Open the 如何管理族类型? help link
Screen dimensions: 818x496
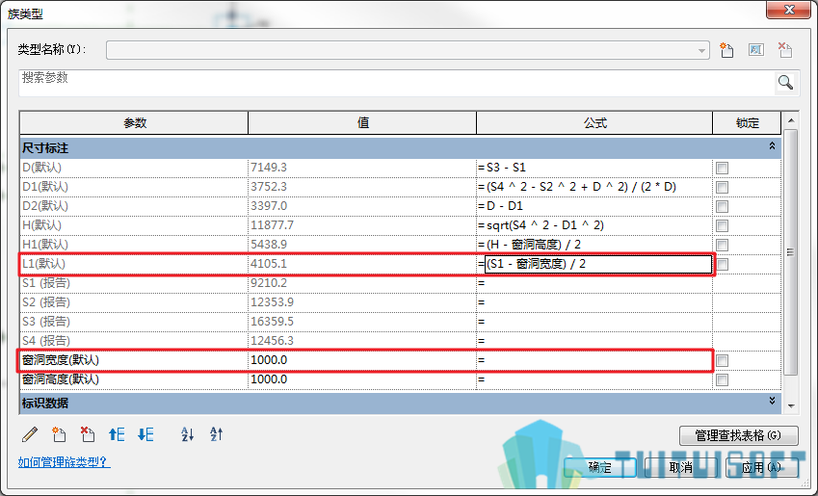click(65, 462)
